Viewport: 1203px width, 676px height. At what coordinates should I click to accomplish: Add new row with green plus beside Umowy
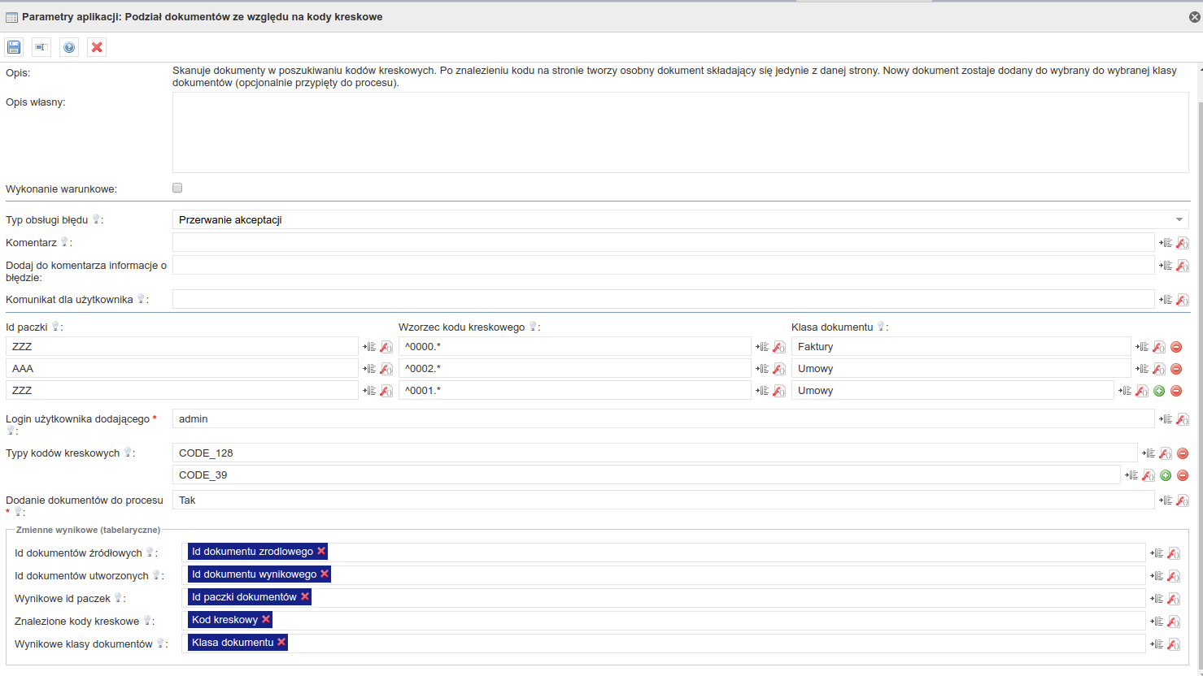(1159, 391)
